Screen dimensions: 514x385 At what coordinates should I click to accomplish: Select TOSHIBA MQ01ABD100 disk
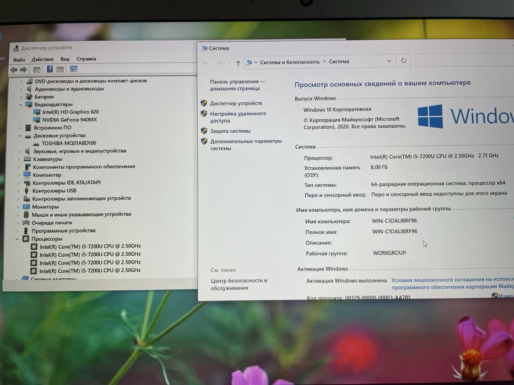tap(69, 143)
